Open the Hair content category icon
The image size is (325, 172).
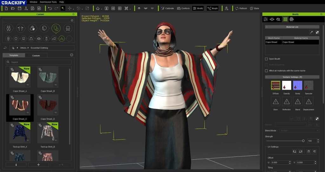click(44, 29)
